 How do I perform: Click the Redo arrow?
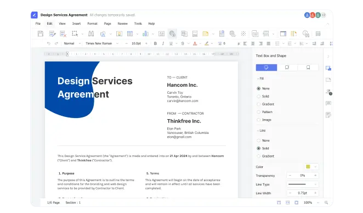[56, 43]
